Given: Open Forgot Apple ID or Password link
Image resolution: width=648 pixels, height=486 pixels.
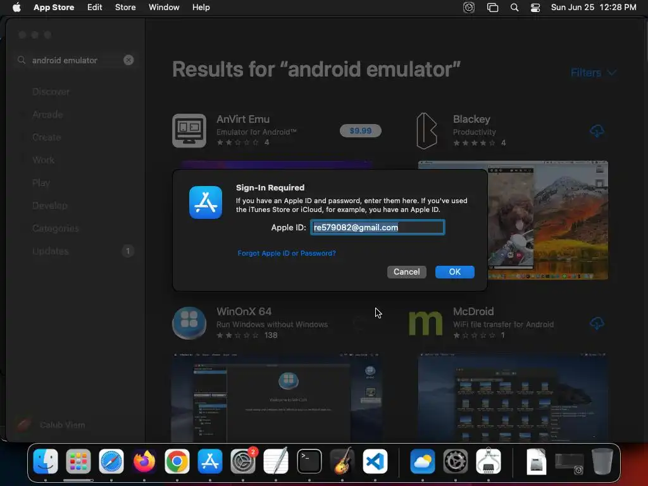Looking at the screenshot, I should (x=287, y=253).
